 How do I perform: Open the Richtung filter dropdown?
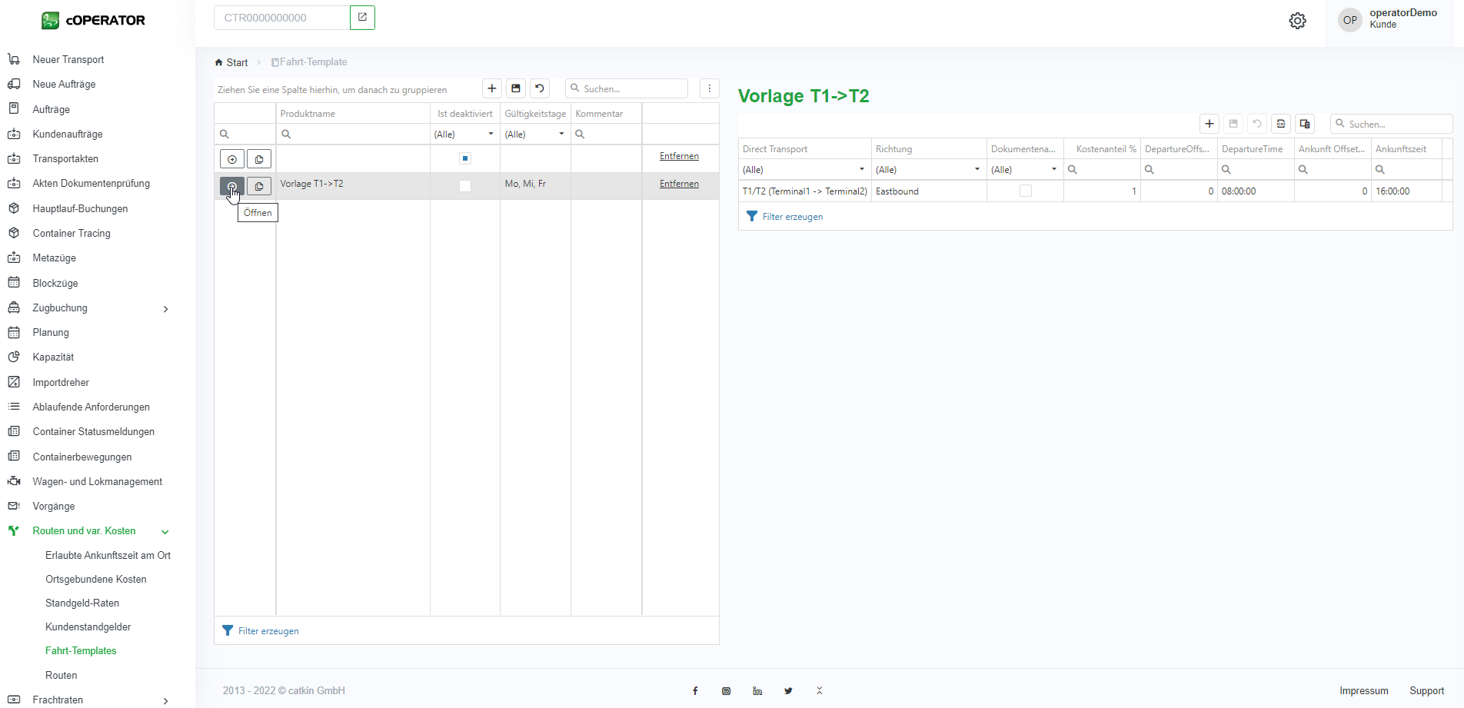pyautogui.click(x=977, y=169)
